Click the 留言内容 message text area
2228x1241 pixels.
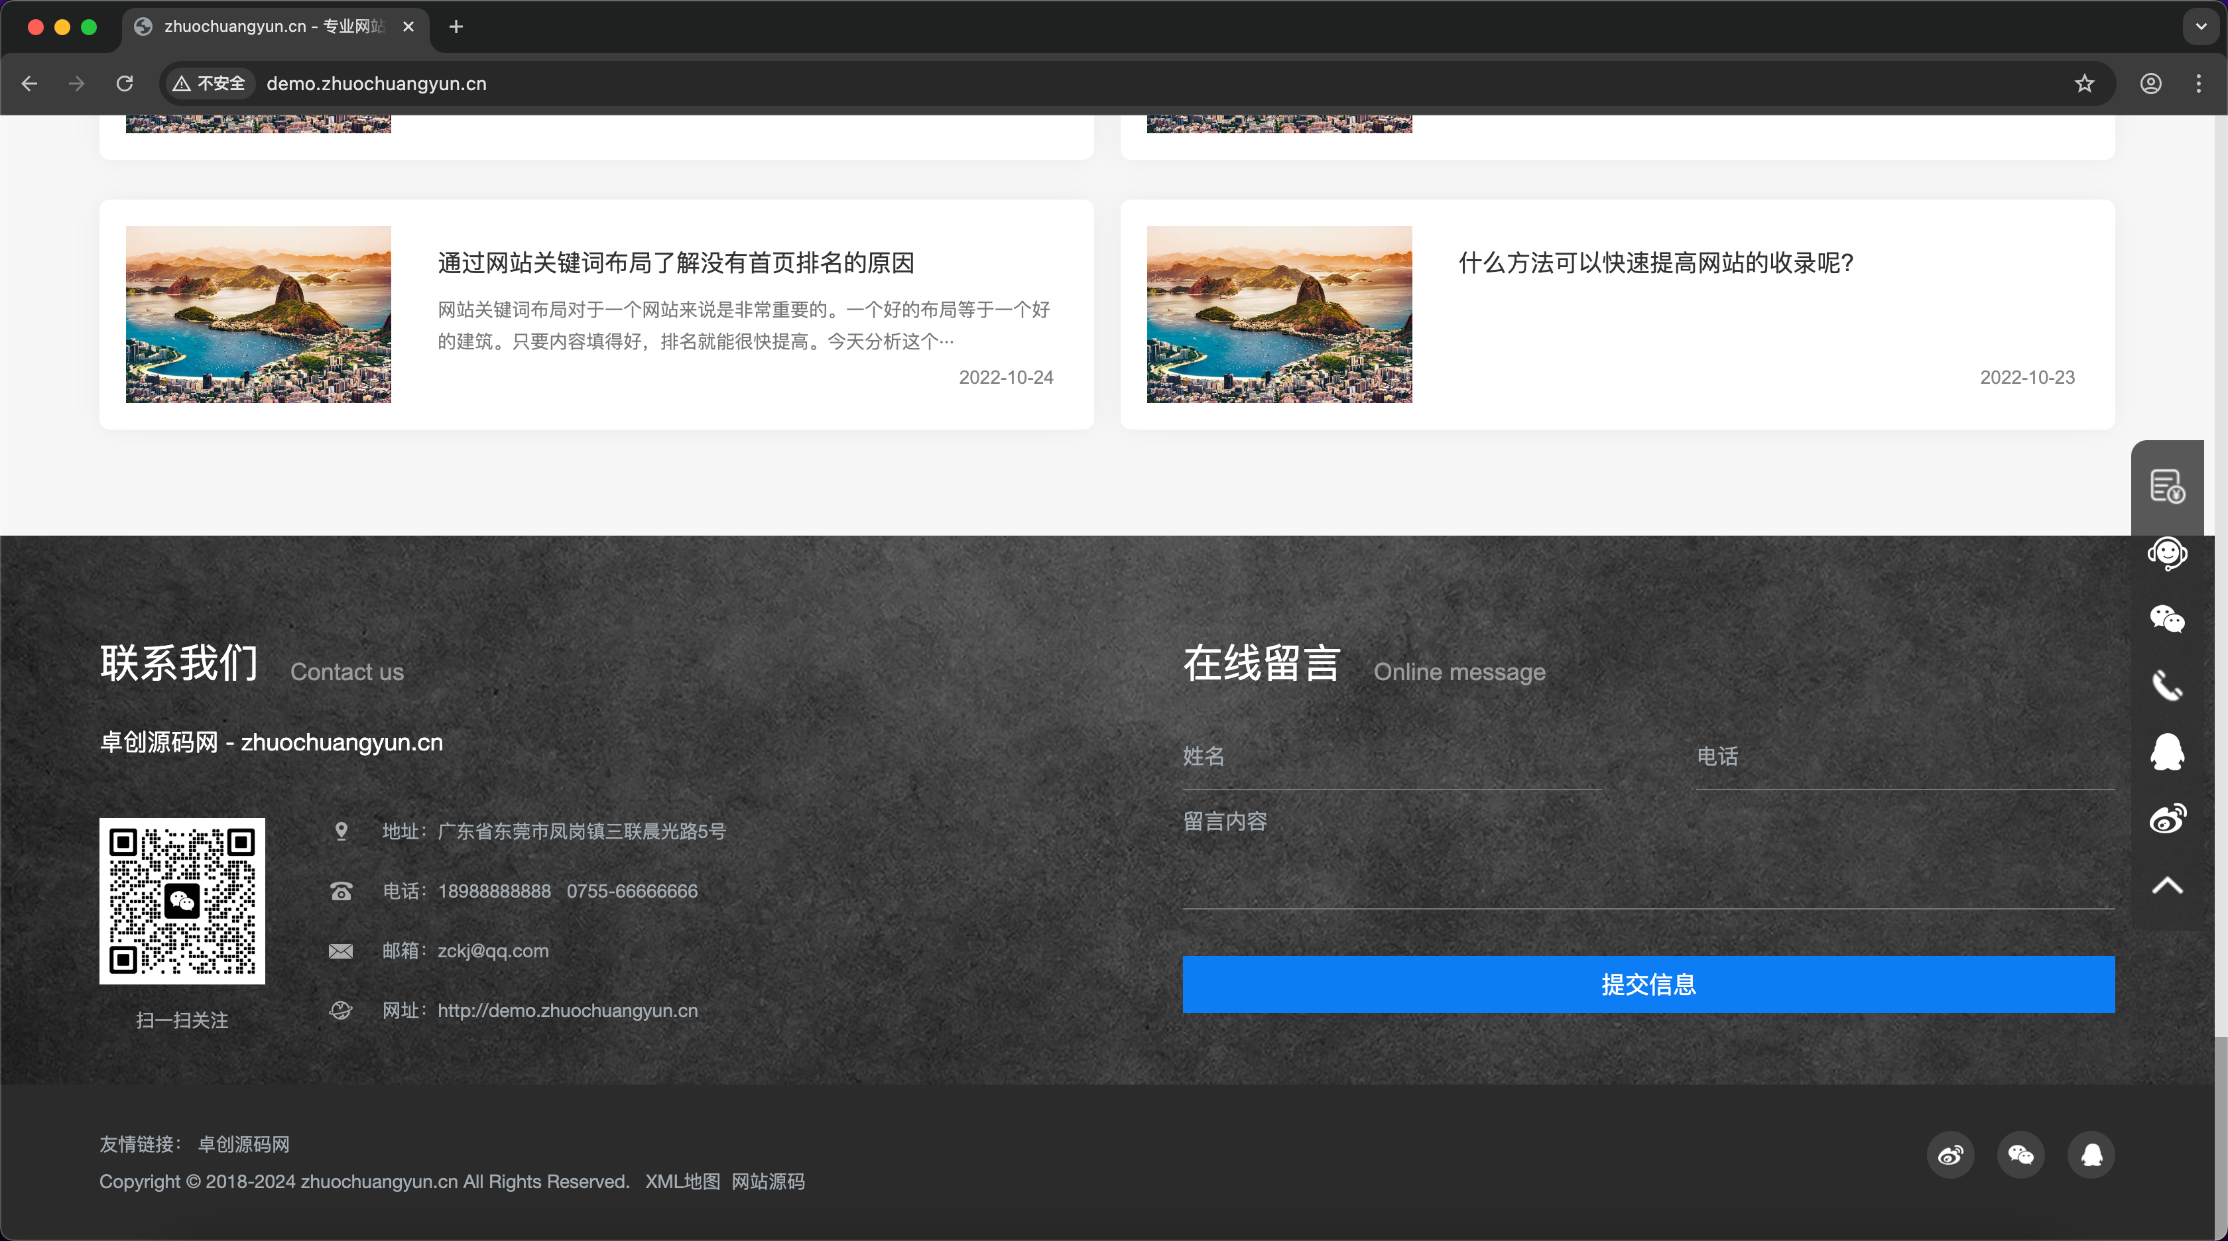point(1648,856)
